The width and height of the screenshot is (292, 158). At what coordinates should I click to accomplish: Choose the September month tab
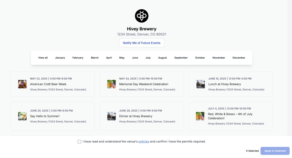click(181, 58)
